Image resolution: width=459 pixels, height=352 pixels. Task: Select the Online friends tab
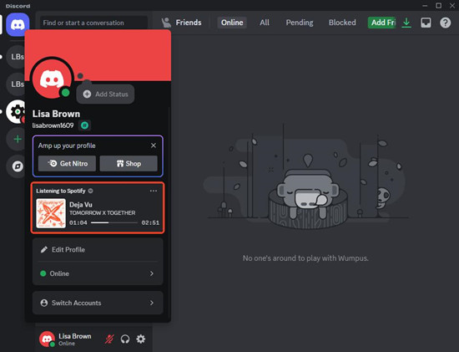232,23
